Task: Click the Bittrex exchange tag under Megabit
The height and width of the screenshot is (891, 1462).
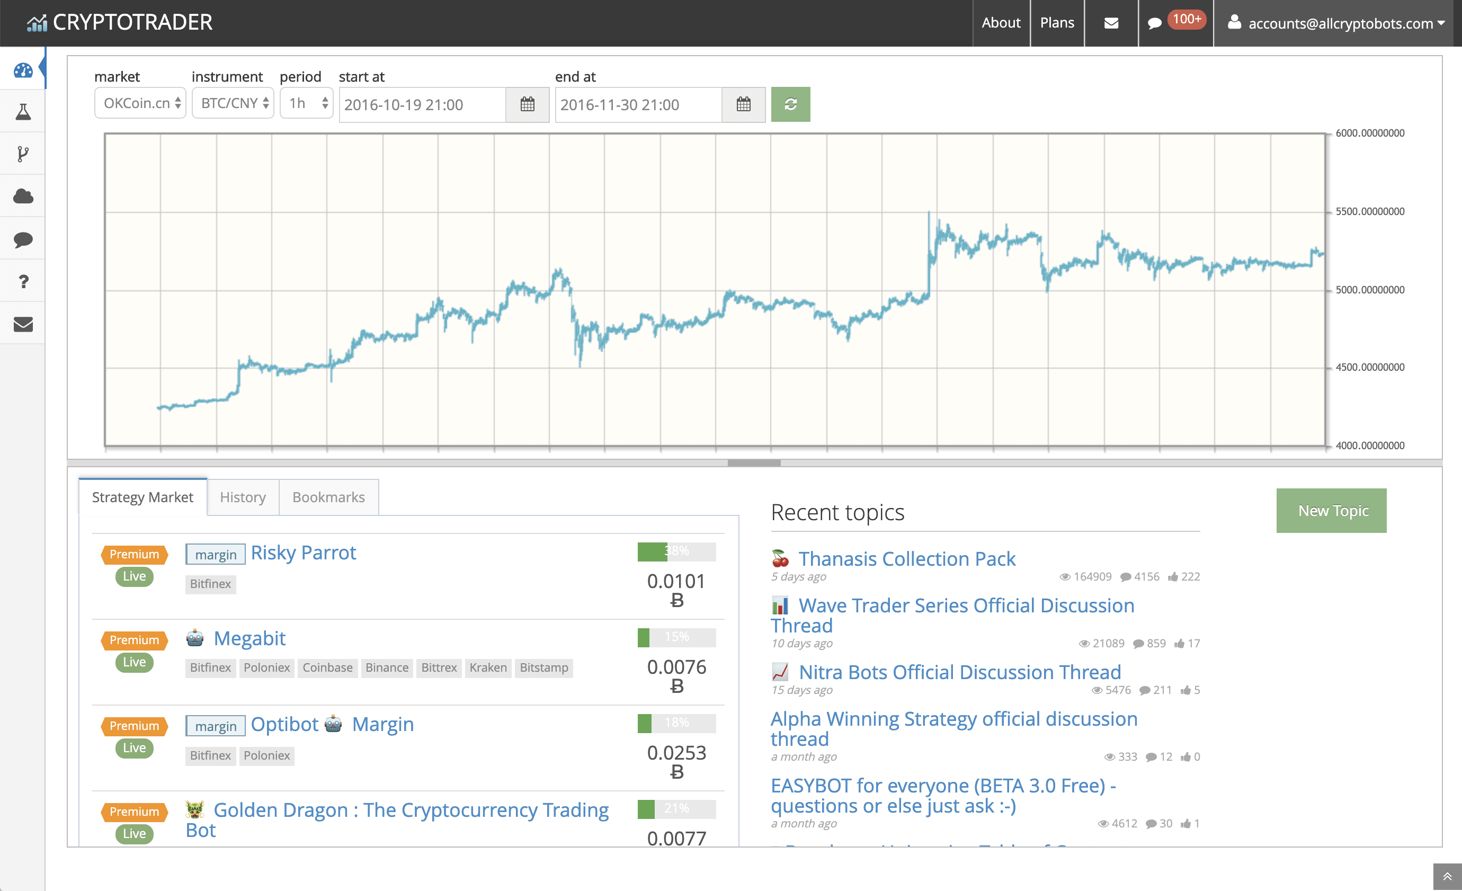Action: click(439, 667)
